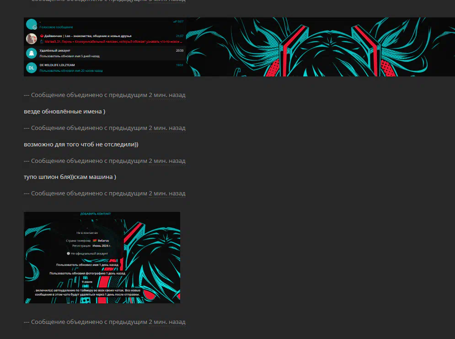Click the red icon before Дайвинчик title
The image size is (455, 339).
pos(42,36)
